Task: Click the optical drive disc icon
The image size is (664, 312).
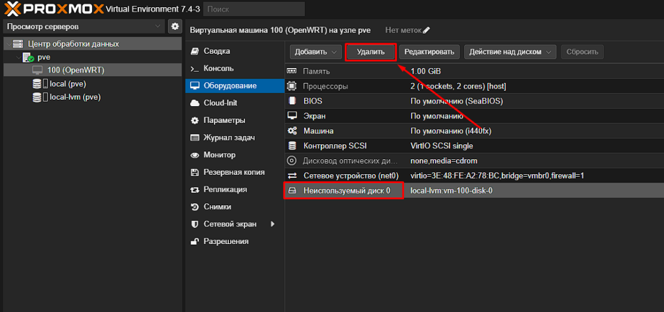Action: click(x=292, y=161)
